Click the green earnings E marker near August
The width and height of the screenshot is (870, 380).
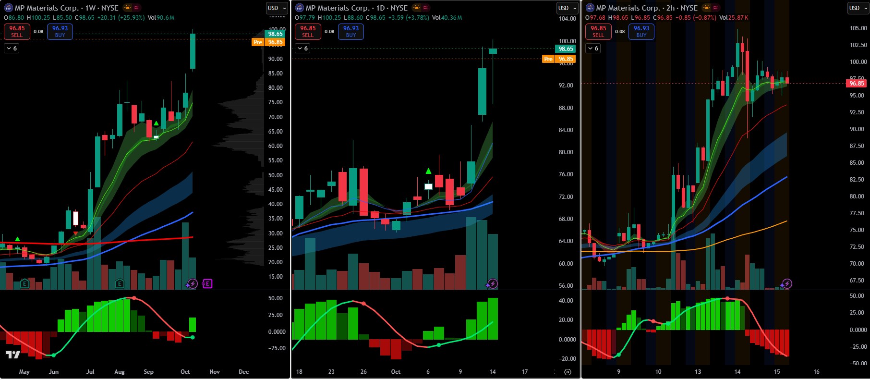(x=120, y=284)
